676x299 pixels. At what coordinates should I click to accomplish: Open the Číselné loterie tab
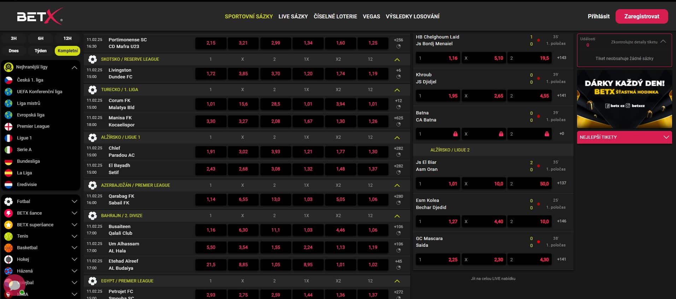point(335,17)
